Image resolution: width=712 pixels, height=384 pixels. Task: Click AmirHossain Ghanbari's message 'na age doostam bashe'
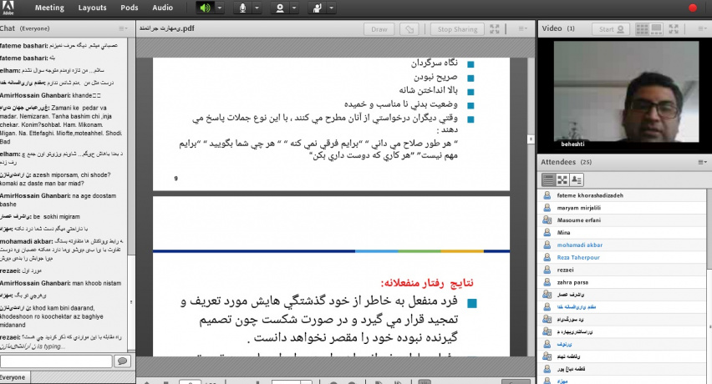[x=58, y=200]
